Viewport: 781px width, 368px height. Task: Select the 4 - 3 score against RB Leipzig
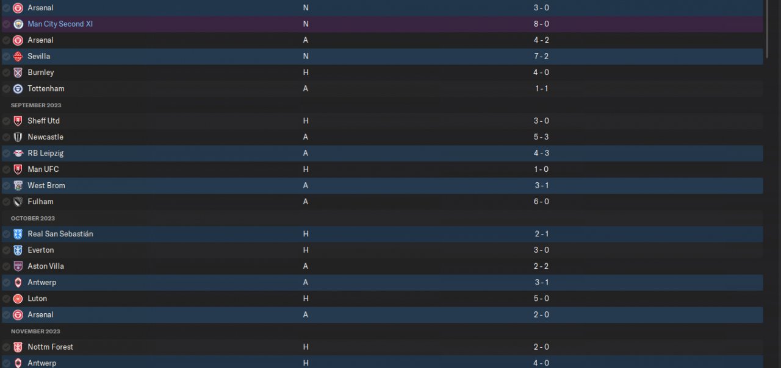[542, 154]
